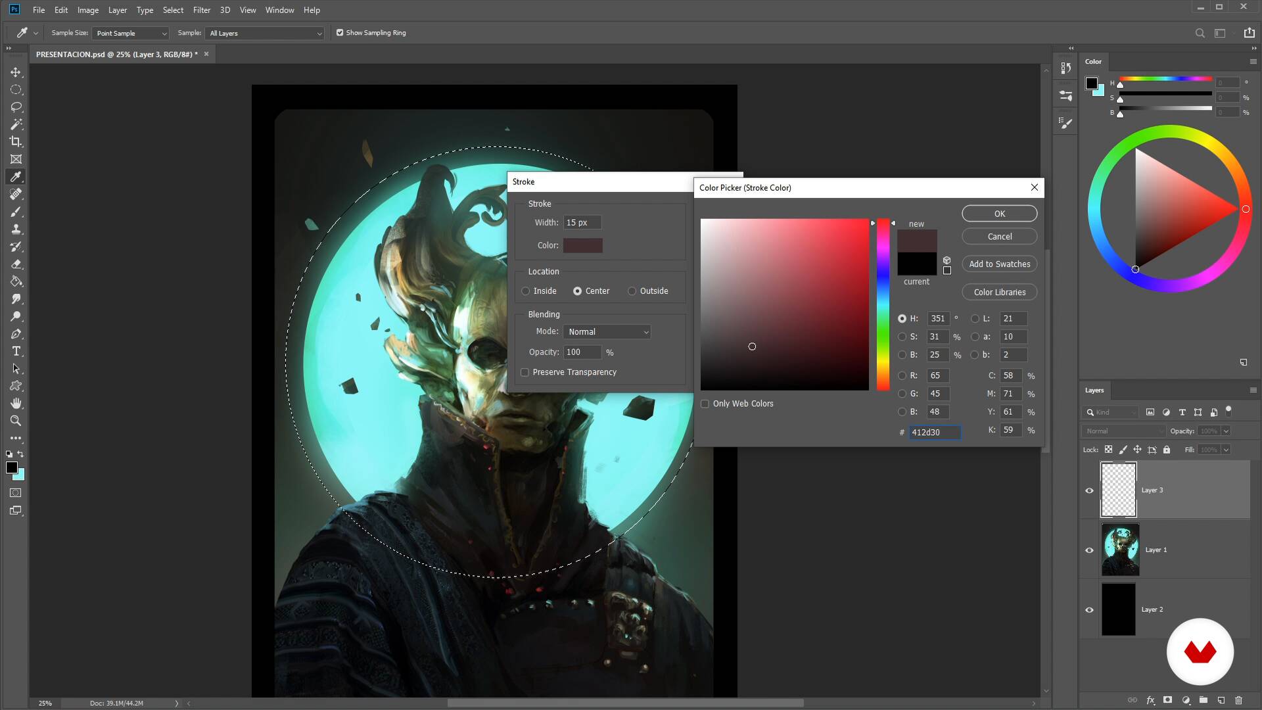Open the Color panel menu
Viewport: 1262px width, 710px height.
pyautogui.click(x=1253, y=61)
